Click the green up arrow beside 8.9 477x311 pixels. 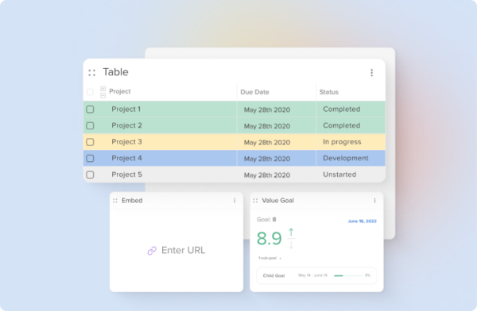(291, 232)
